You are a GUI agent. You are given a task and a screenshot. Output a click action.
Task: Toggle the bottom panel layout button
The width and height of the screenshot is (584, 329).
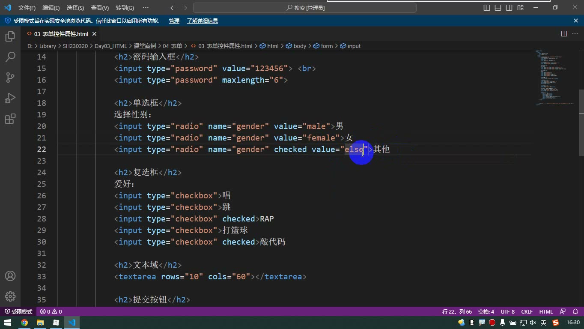click(x=498, y=8)
